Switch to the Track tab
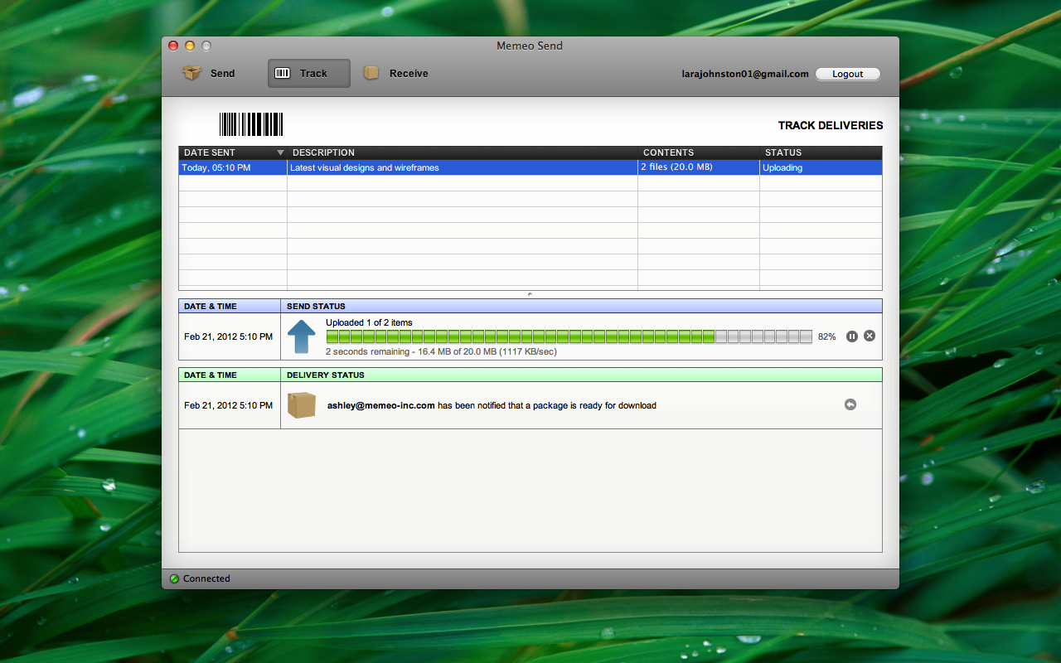 [309, 73]
